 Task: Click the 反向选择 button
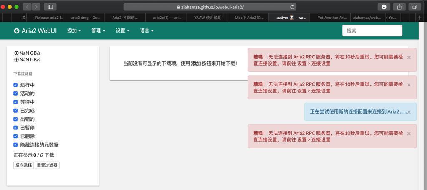point(24,165)
